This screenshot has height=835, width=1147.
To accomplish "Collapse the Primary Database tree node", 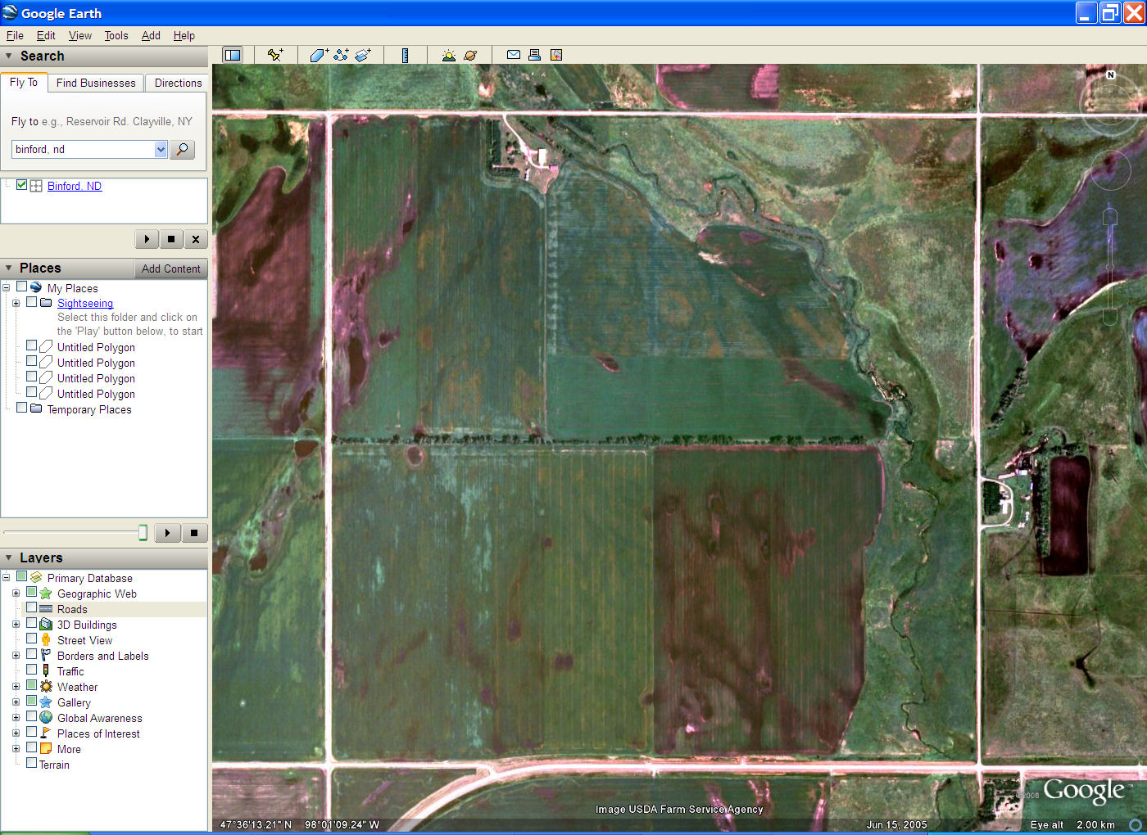I will click(6, 578).
